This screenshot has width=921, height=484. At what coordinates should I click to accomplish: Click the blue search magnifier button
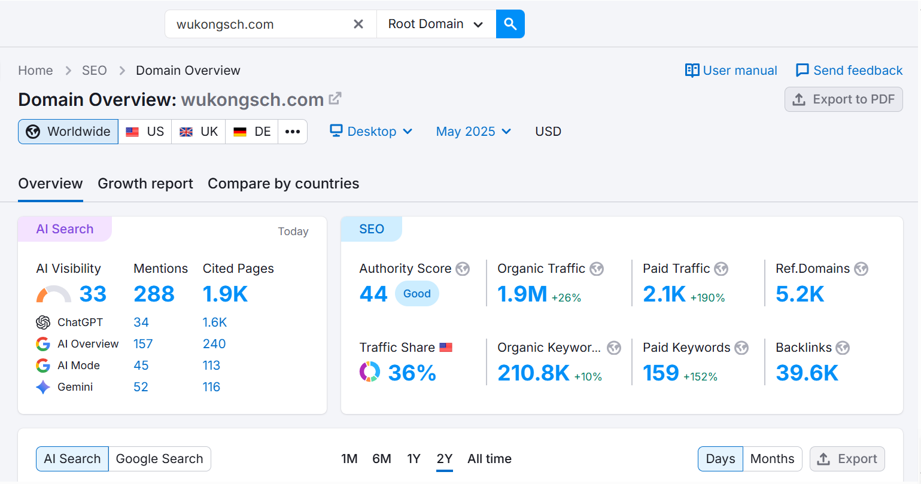click(x=510, y=24)
